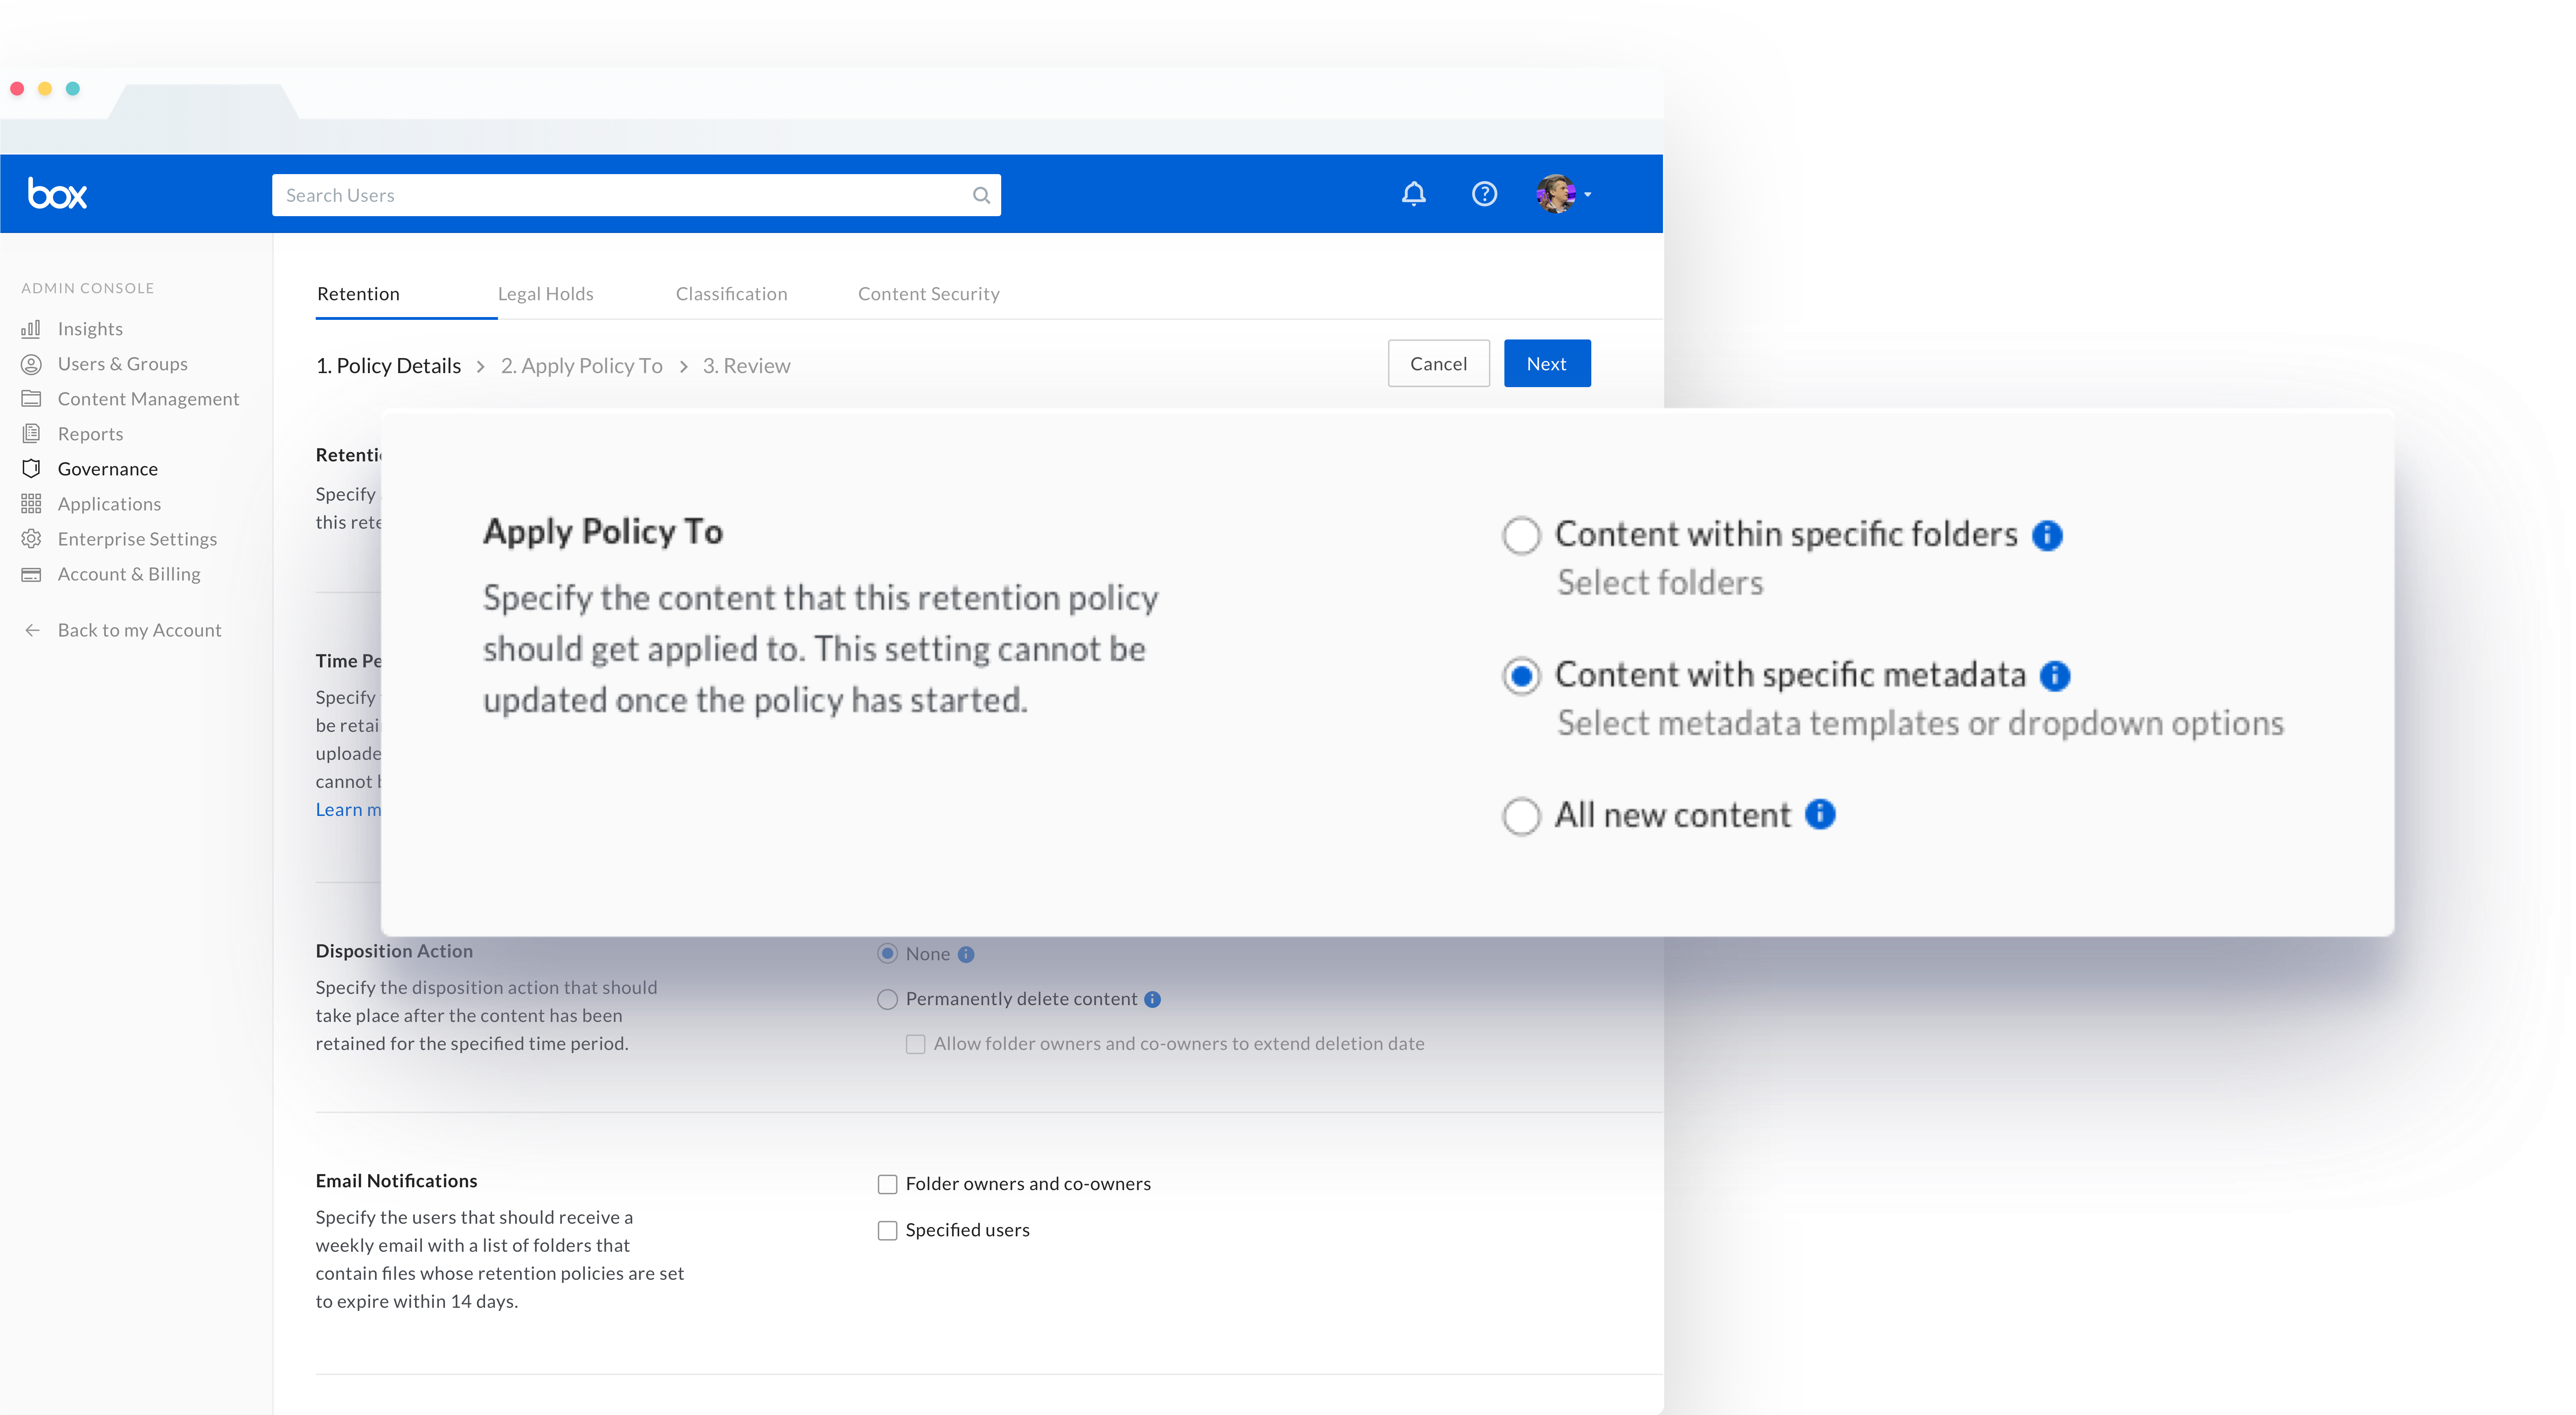Select Permanently delete content
This screenshot has width=2576, height=1415.
[887, 1000]
